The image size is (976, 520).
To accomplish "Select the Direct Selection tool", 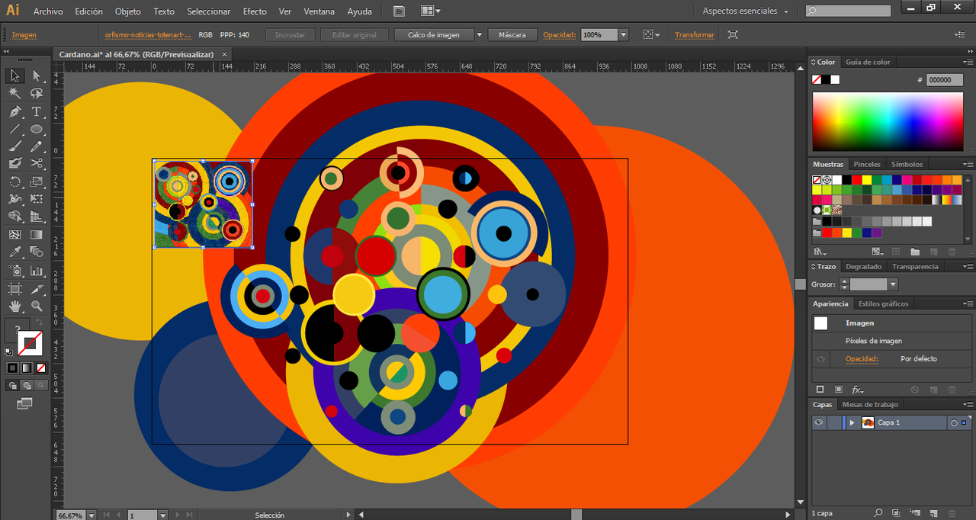I will tap(36, 75).
